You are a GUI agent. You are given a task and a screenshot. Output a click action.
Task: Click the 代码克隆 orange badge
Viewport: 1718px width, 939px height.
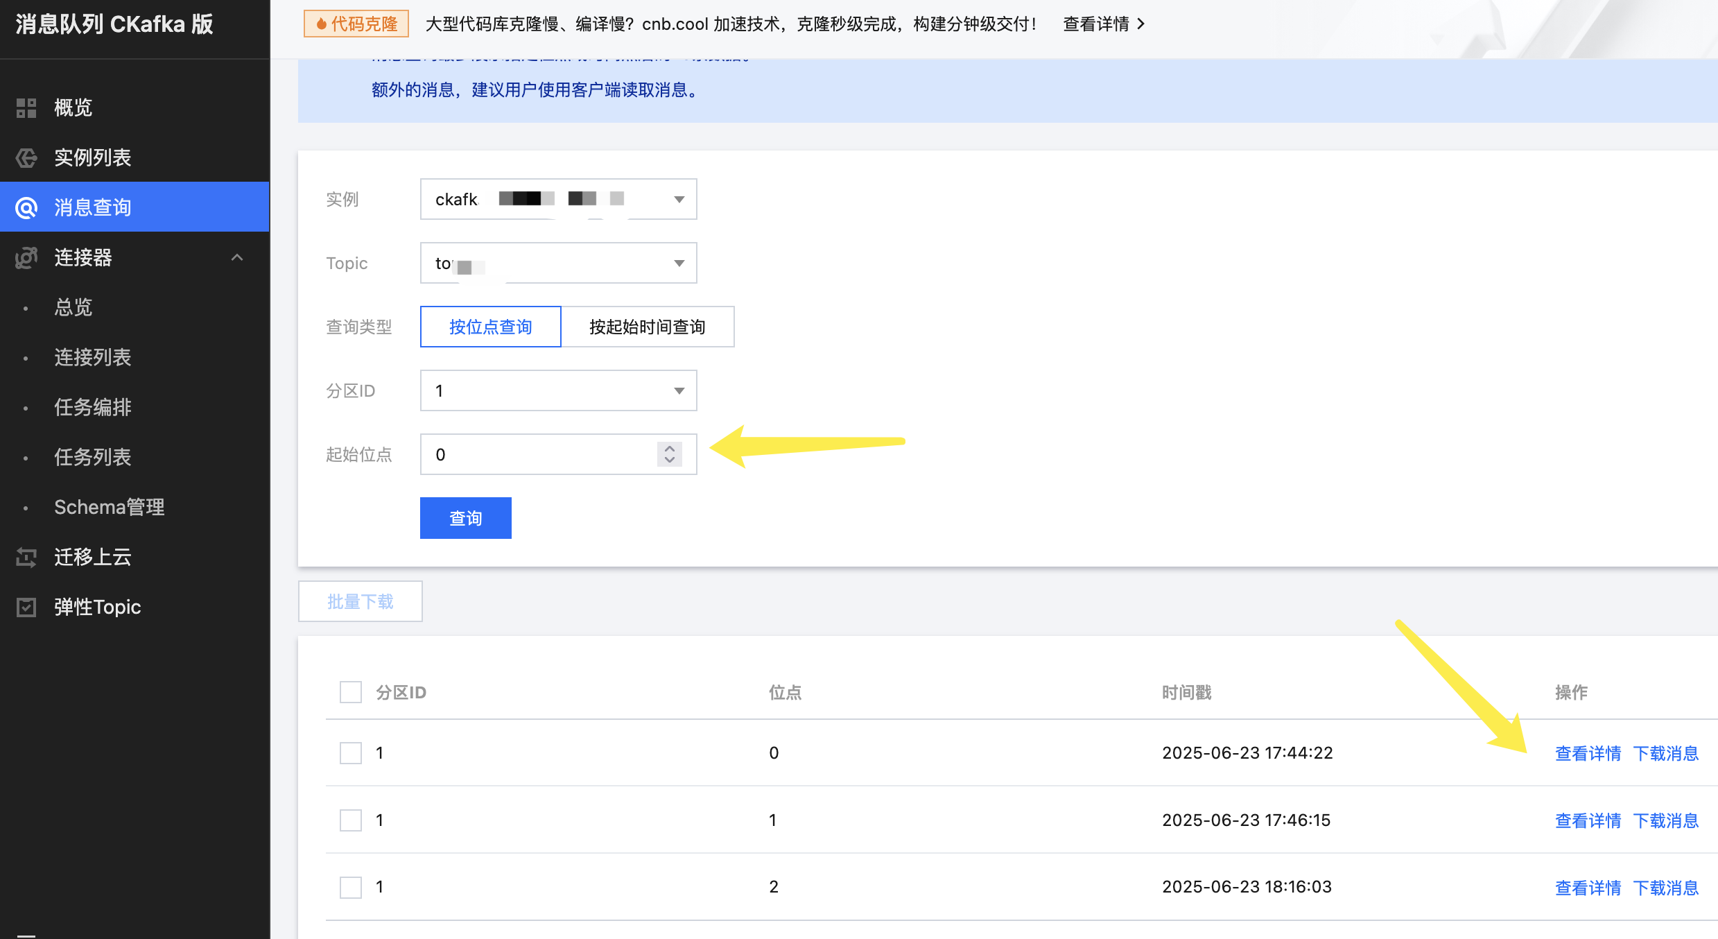pos(356,24)
